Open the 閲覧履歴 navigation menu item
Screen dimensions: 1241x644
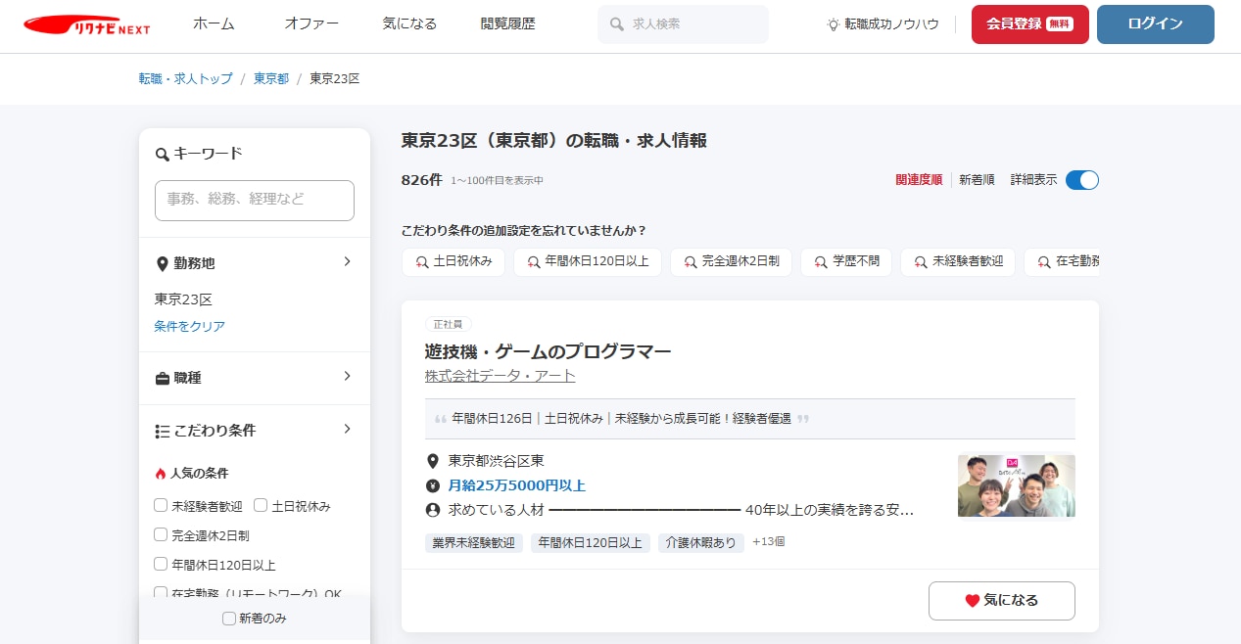tap(506, 25)
